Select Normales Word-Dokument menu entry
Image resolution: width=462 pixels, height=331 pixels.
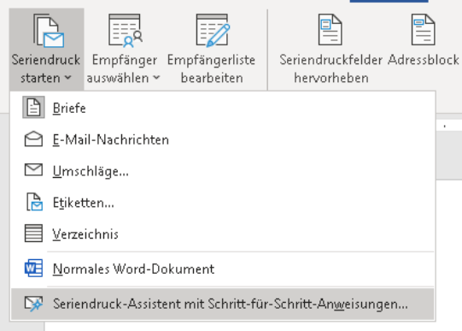coord(223,269)
